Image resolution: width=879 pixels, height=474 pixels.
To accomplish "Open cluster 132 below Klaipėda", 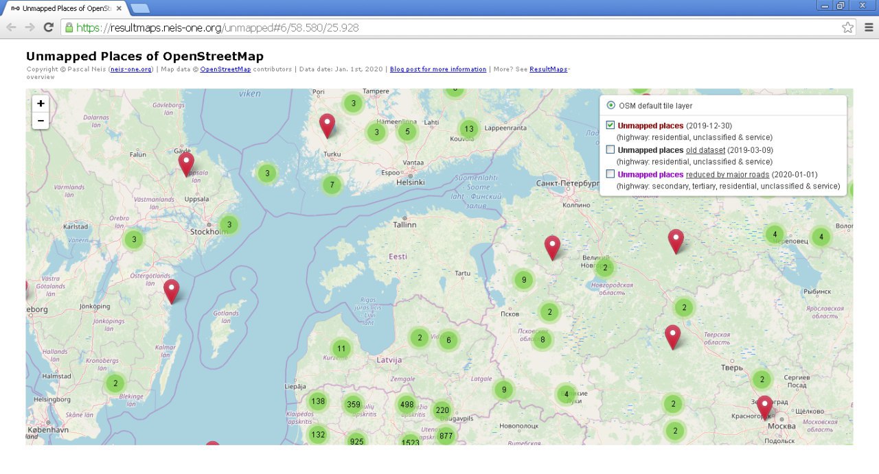I will (x=317, y=434).
